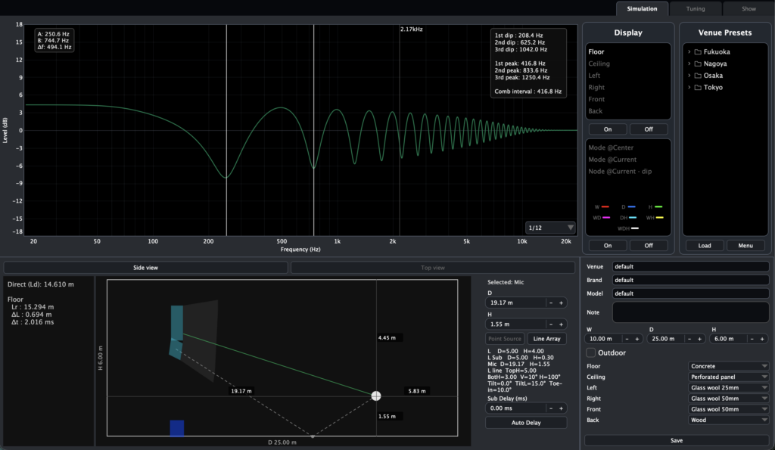The image size is (775, 450).
Task: Click the Brand name field
Action: point(690,280)
